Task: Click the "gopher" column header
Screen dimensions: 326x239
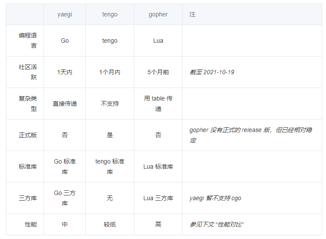Action: tap(158, 14)
